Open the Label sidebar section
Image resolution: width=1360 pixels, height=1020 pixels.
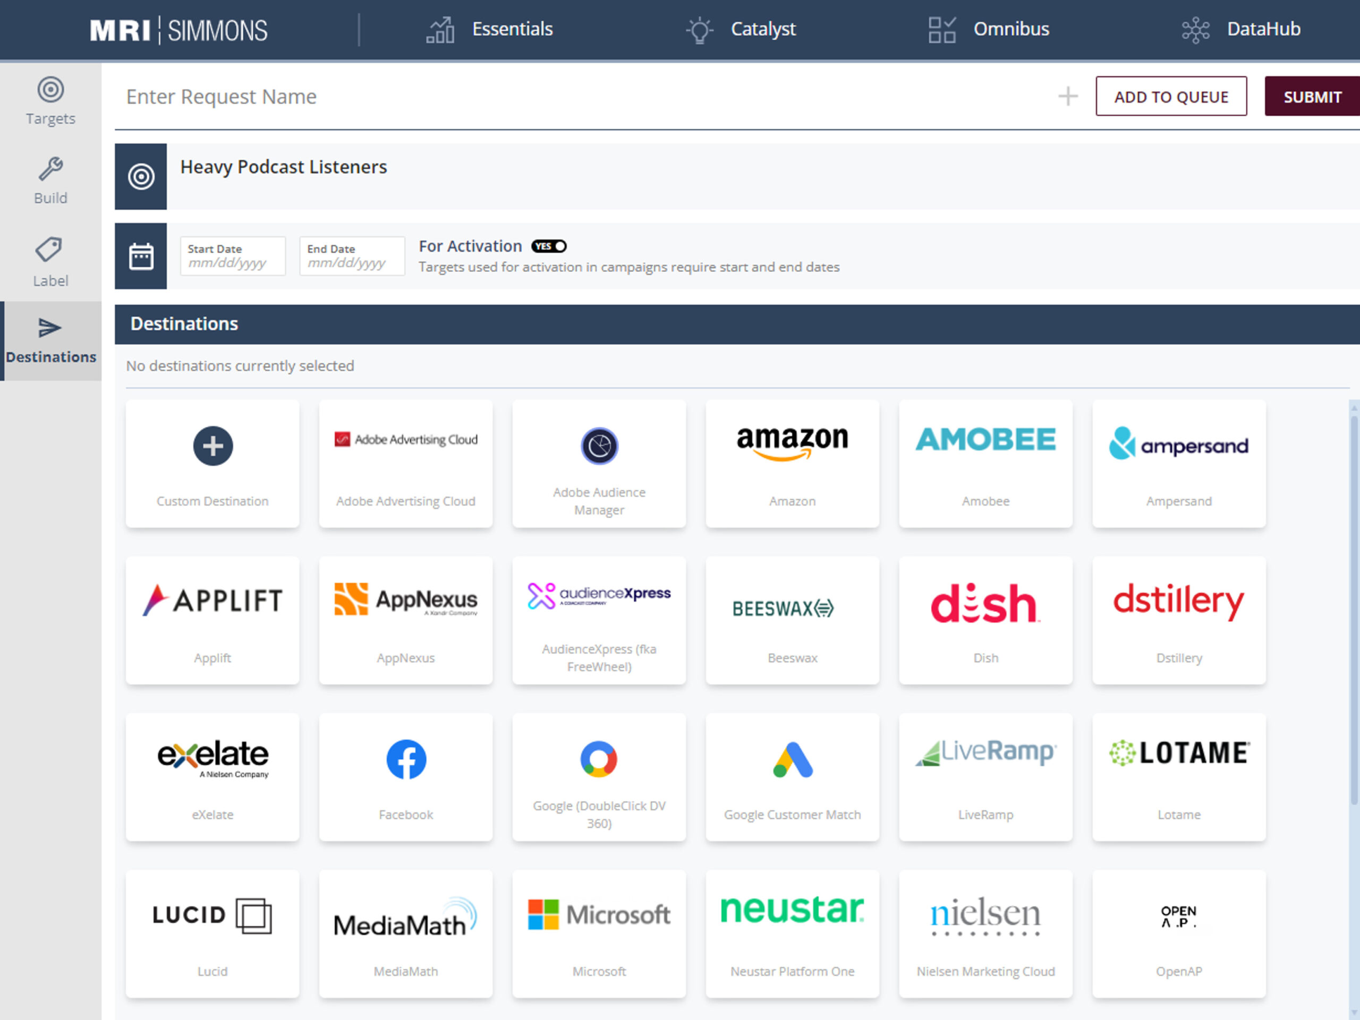(50, 262)
